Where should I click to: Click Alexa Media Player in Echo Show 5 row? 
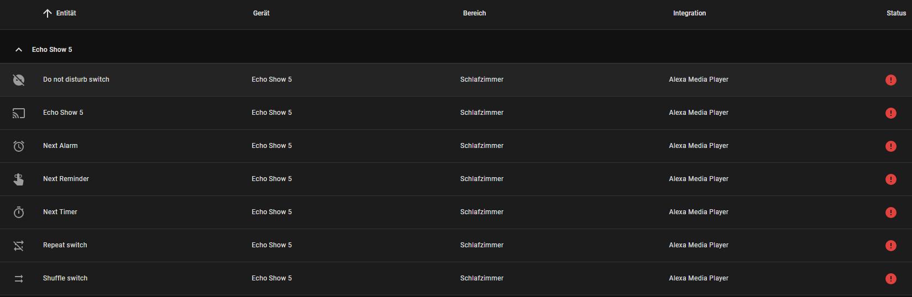[698, 113]
